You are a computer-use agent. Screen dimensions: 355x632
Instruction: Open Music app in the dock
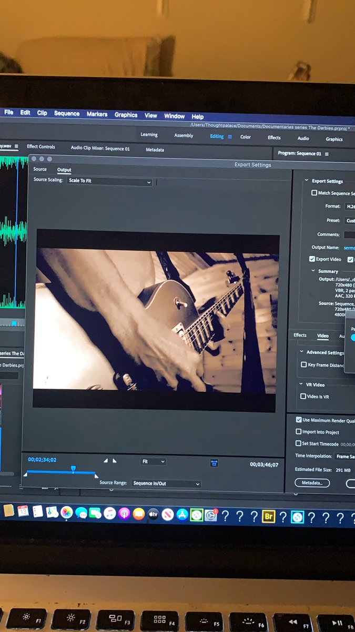coord(109,513)
